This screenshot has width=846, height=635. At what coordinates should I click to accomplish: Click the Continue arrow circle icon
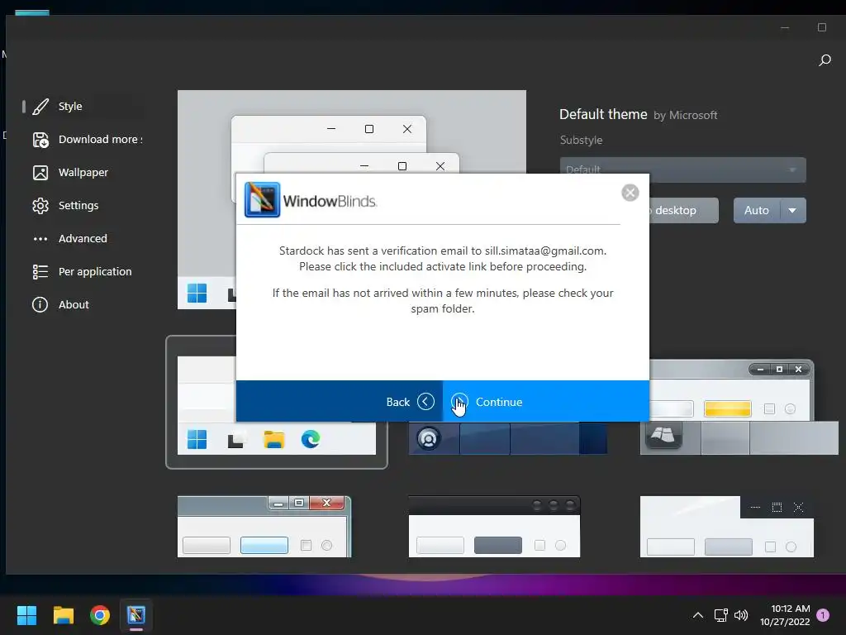pyautogui.click(x=459, y=402)
